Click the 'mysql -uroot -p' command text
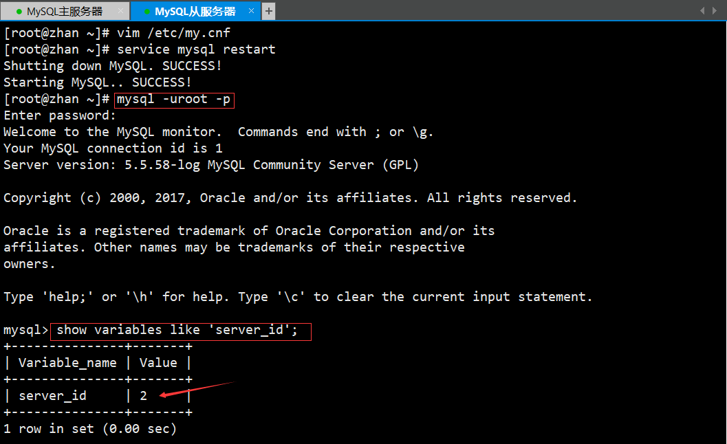 point(174,100)
